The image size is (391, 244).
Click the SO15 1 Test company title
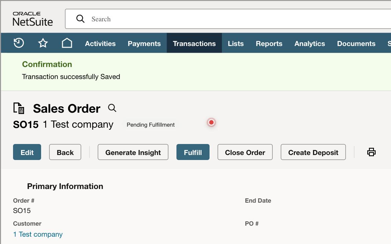(x=63, y=124)
